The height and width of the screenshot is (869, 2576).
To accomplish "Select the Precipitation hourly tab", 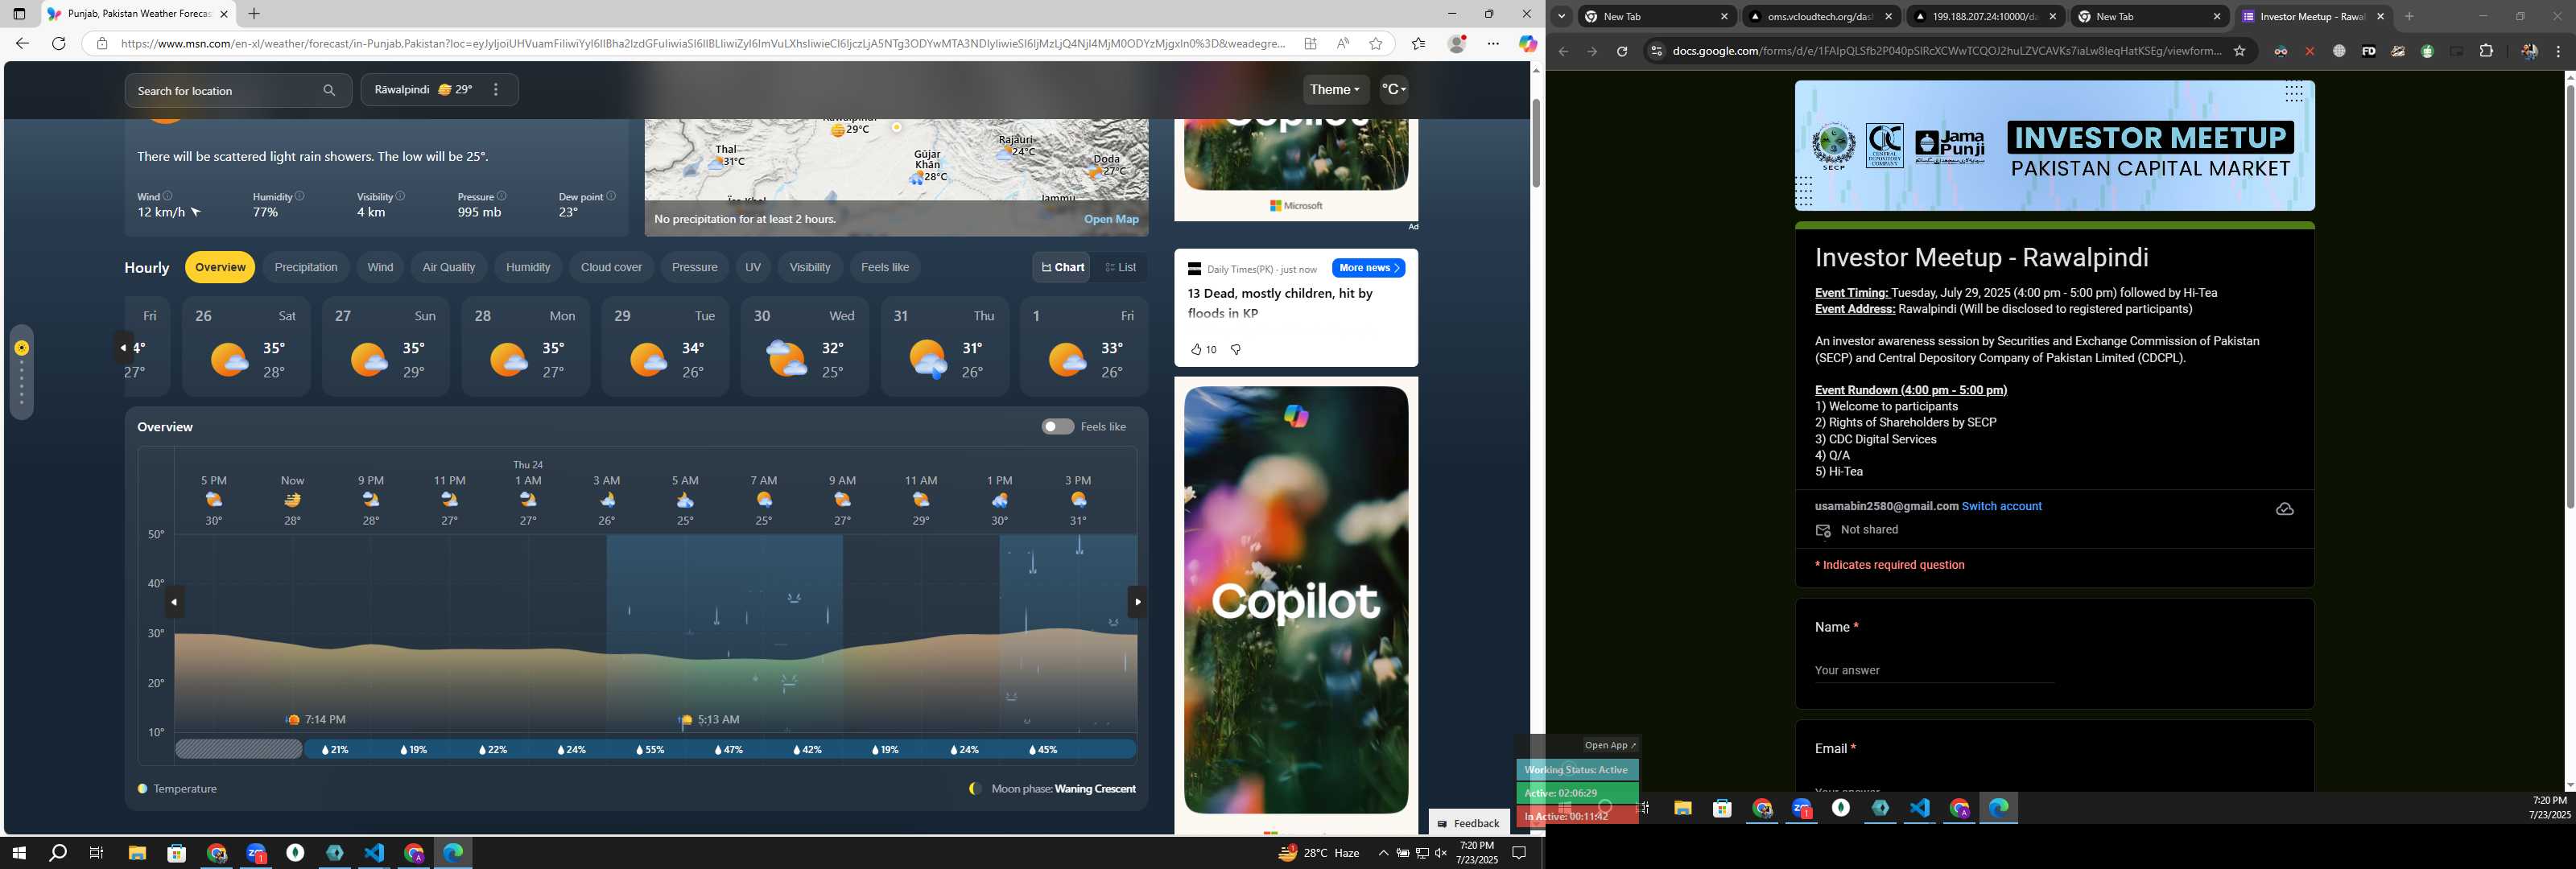I will click(x=306, y=267).
